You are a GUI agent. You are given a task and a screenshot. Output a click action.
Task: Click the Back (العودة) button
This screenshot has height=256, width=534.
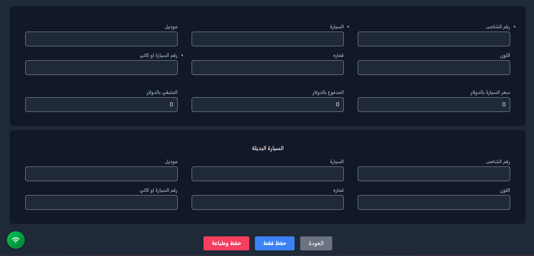pyautogui.click(x=316, y=243)
